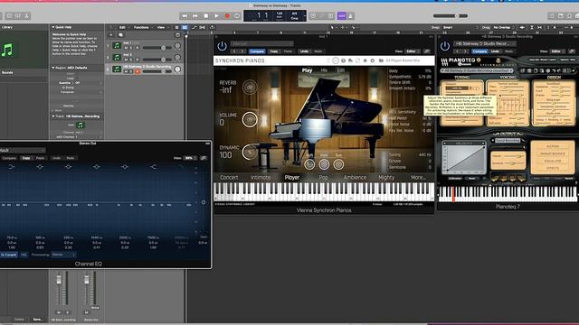
Task: Click Undo in Synchron Pianos plugin header
Action: coord(304,51)
